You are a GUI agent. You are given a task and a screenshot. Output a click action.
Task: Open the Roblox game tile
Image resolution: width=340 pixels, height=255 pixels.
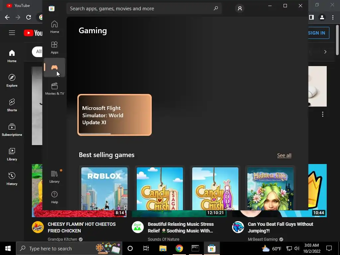(x=104, y=188)
